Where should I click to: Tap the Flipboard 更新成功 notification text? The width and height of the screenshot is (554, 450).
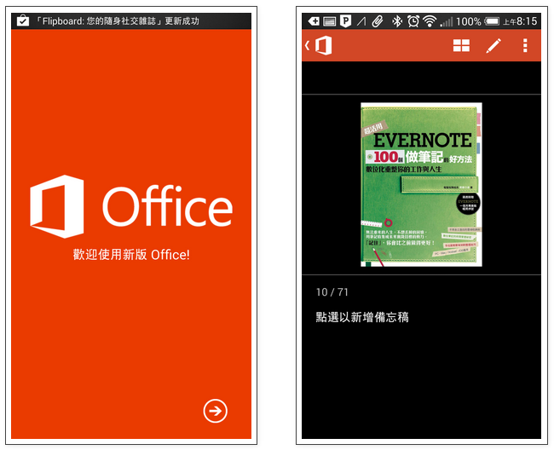tap(118, 21)
